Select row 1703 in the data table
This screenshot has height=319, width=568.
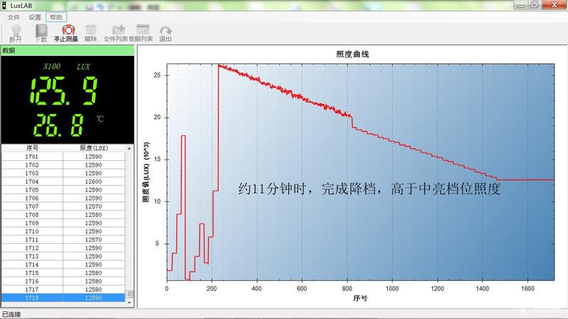tap(63, 173)
